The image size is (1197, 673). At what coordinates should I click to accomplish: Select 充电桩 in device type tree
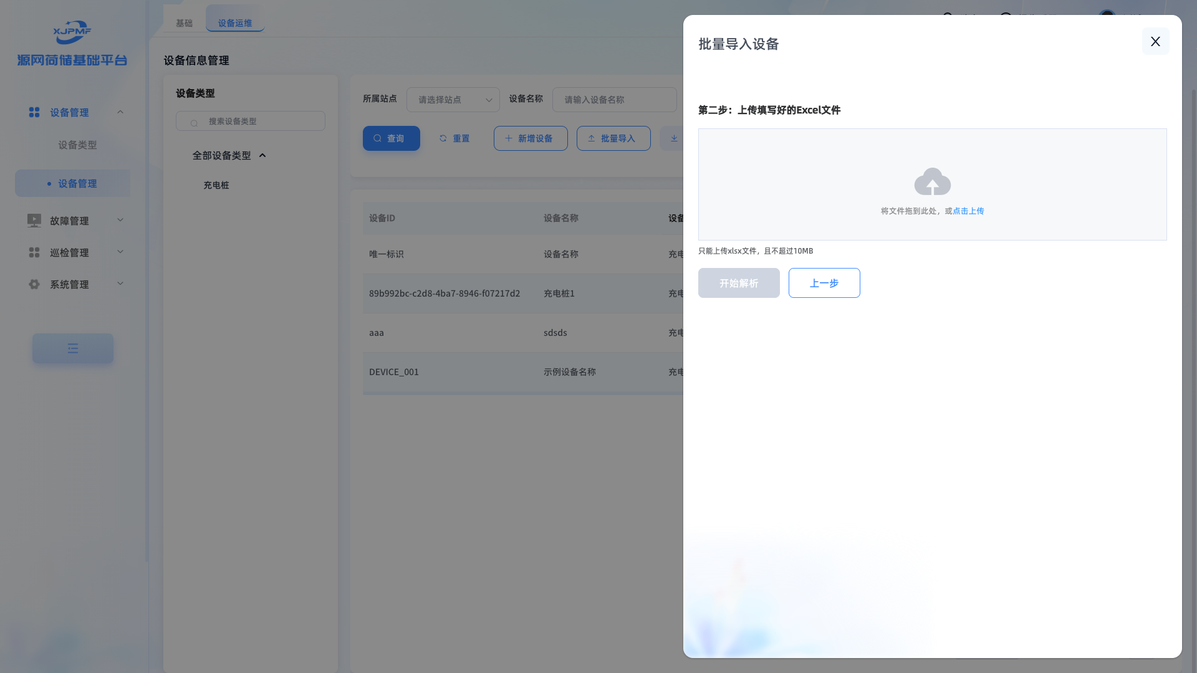[216, 185]
